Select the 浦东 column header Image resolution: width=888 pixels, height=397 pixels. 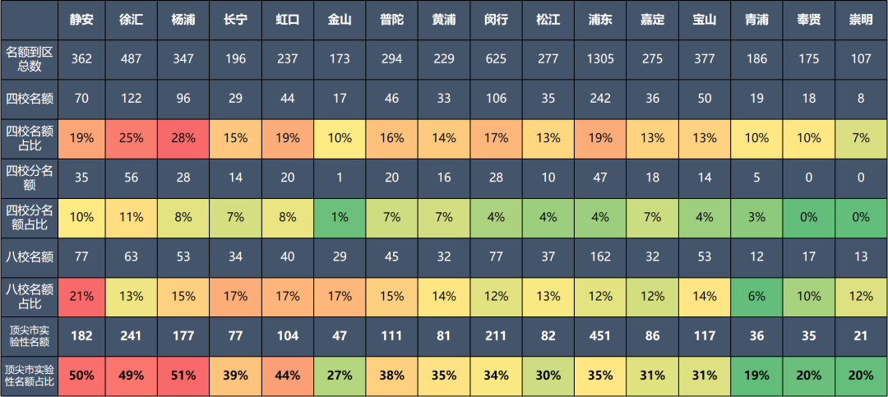point(599,19)
